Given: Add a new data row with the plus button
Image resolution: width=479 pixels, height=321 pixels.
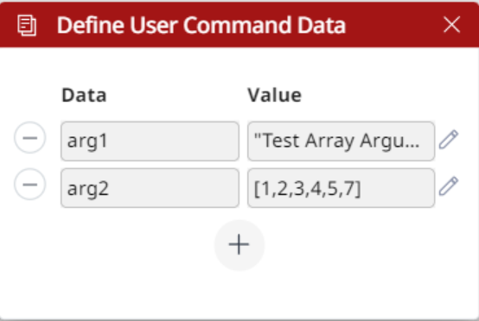Looking at the screenshot, I should [x=239, y=245].
